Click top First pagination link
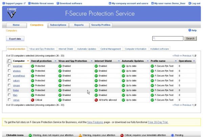The height and width of the screenshot is (137, 203). (x=176, y=56)
